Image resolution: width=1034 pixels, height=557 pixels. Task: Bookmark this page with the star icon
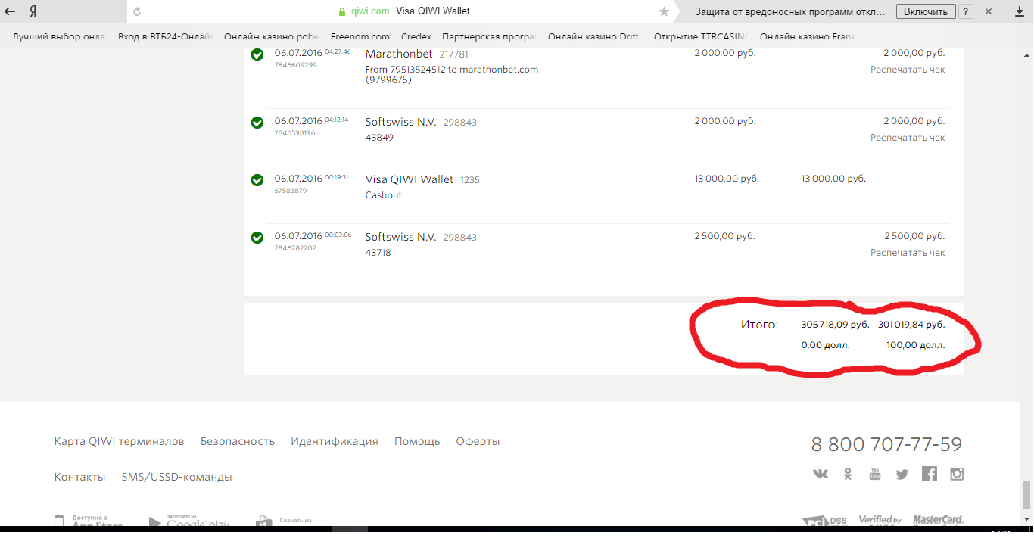664,11
